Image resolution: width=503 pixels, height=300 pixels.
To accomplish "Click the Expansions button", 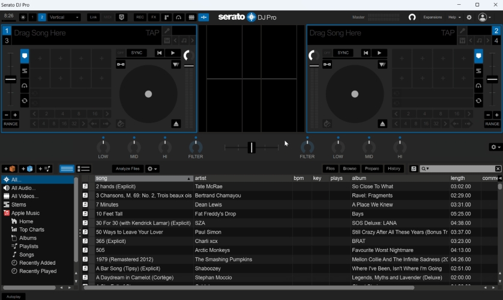I will (x=432, y=17).
